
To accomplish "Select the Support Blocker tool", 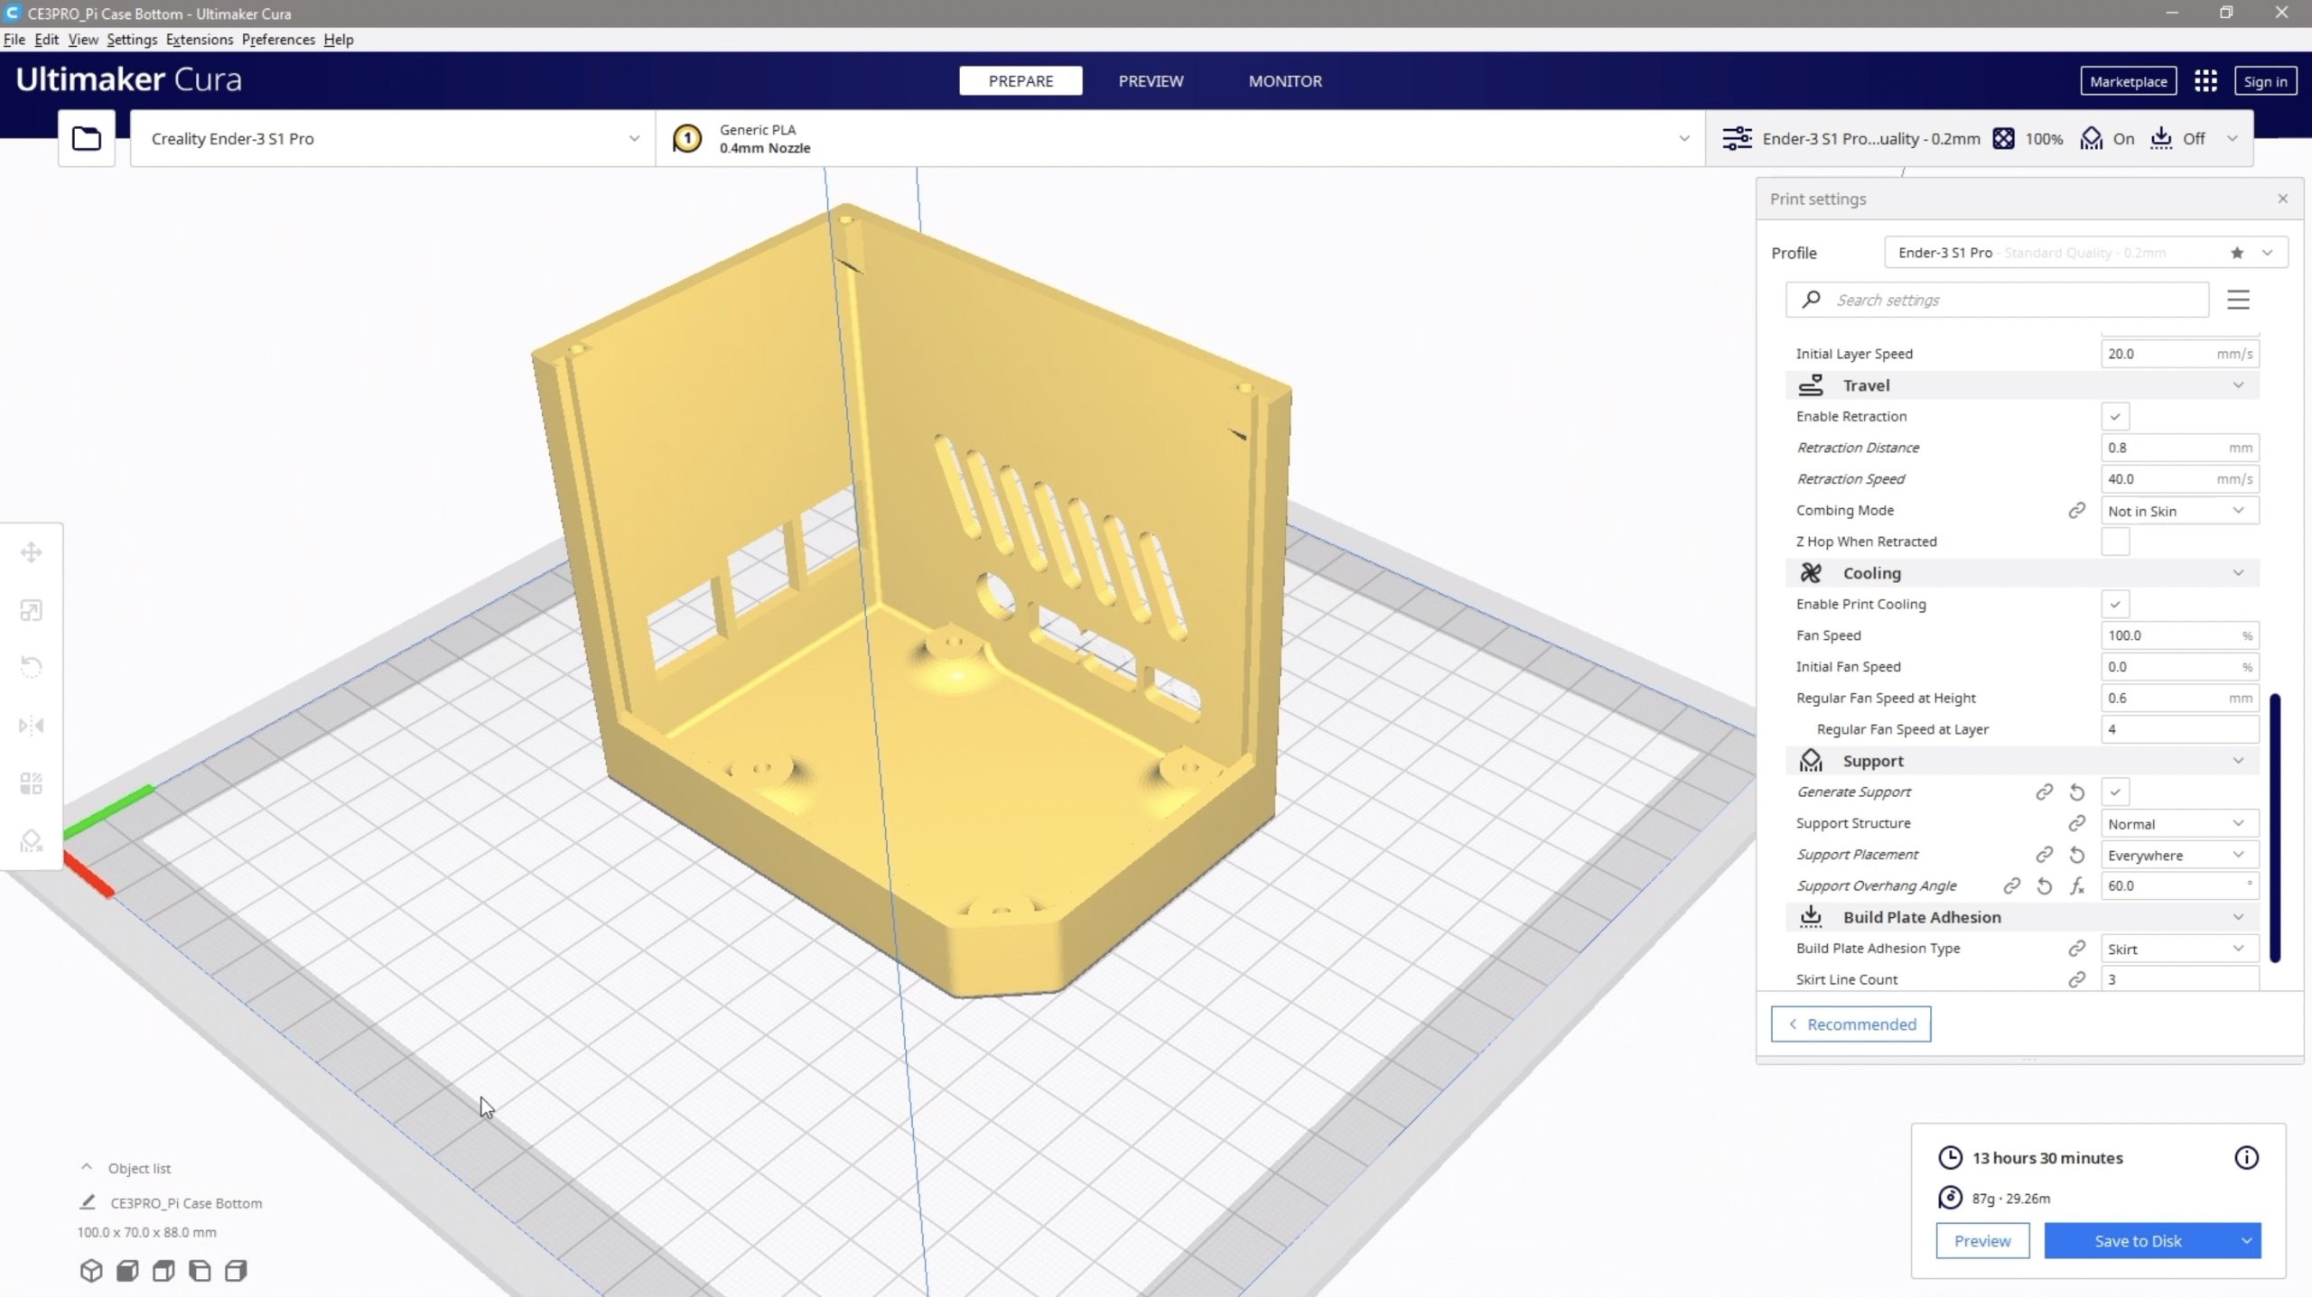I will pos(32,841).
